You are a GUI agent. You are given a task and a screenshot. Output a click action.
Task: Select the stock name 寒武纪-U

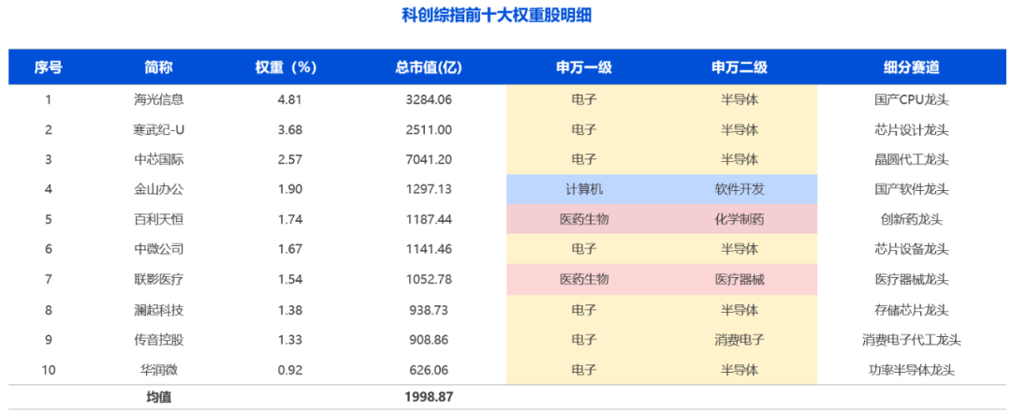158,129
